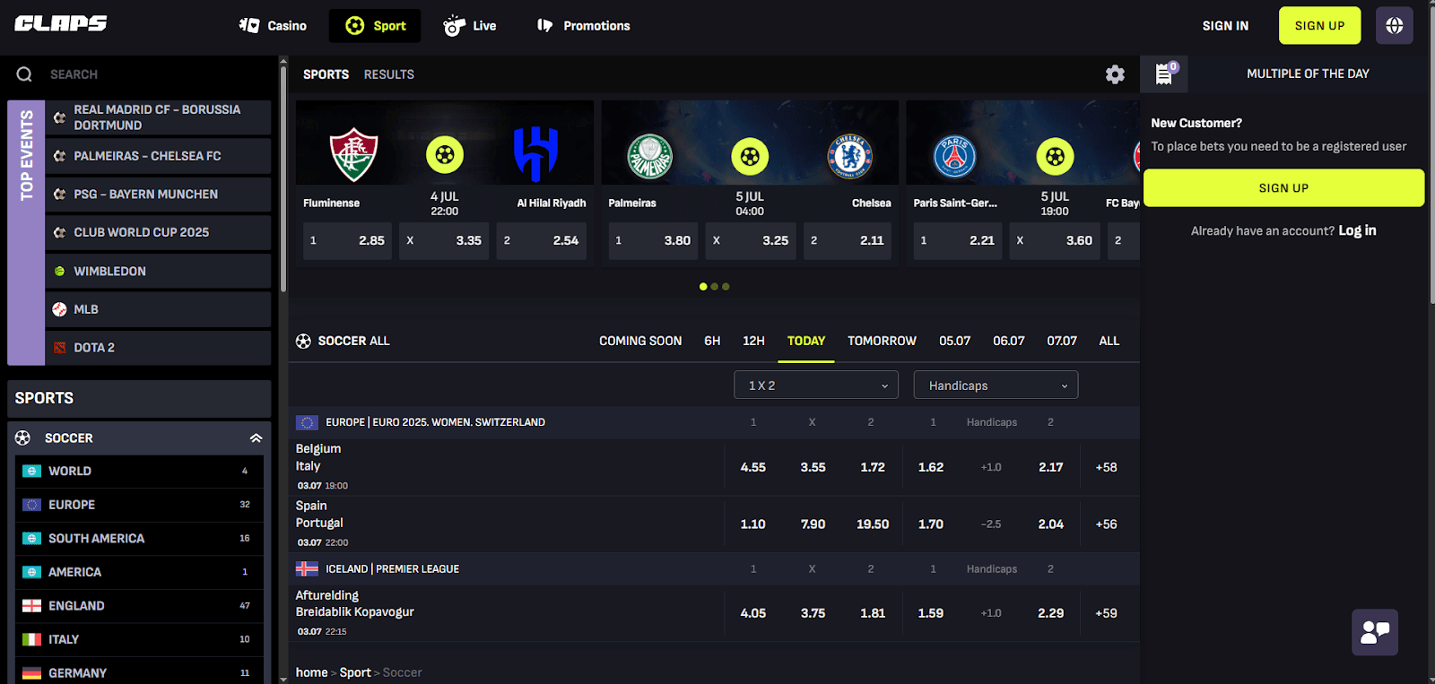
Task: Show more markets +58 for Belgium vs Italy
Action: (1106, 467)
